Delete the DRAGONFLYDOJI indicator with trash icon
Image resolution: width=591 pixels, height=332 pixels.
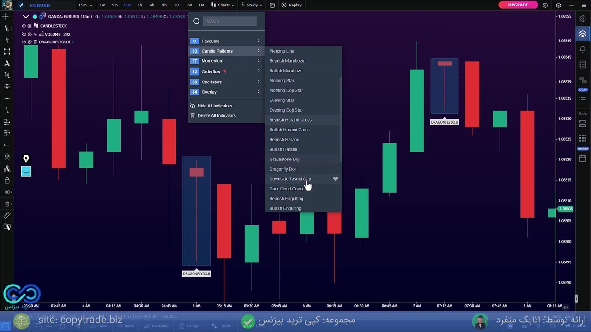pyautogui.click(x=35, y=42)
